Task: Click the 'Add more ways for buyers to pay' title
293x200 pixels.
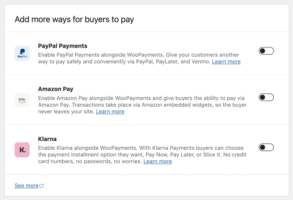Action: 74,19
